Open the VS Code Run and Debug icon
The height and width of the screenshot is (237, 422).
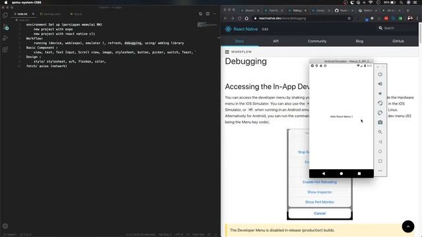click(x=5, y=38)
